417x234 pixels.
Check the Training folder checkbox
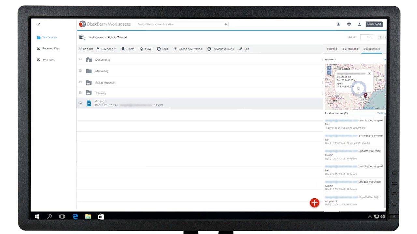[x=80, y=93]
